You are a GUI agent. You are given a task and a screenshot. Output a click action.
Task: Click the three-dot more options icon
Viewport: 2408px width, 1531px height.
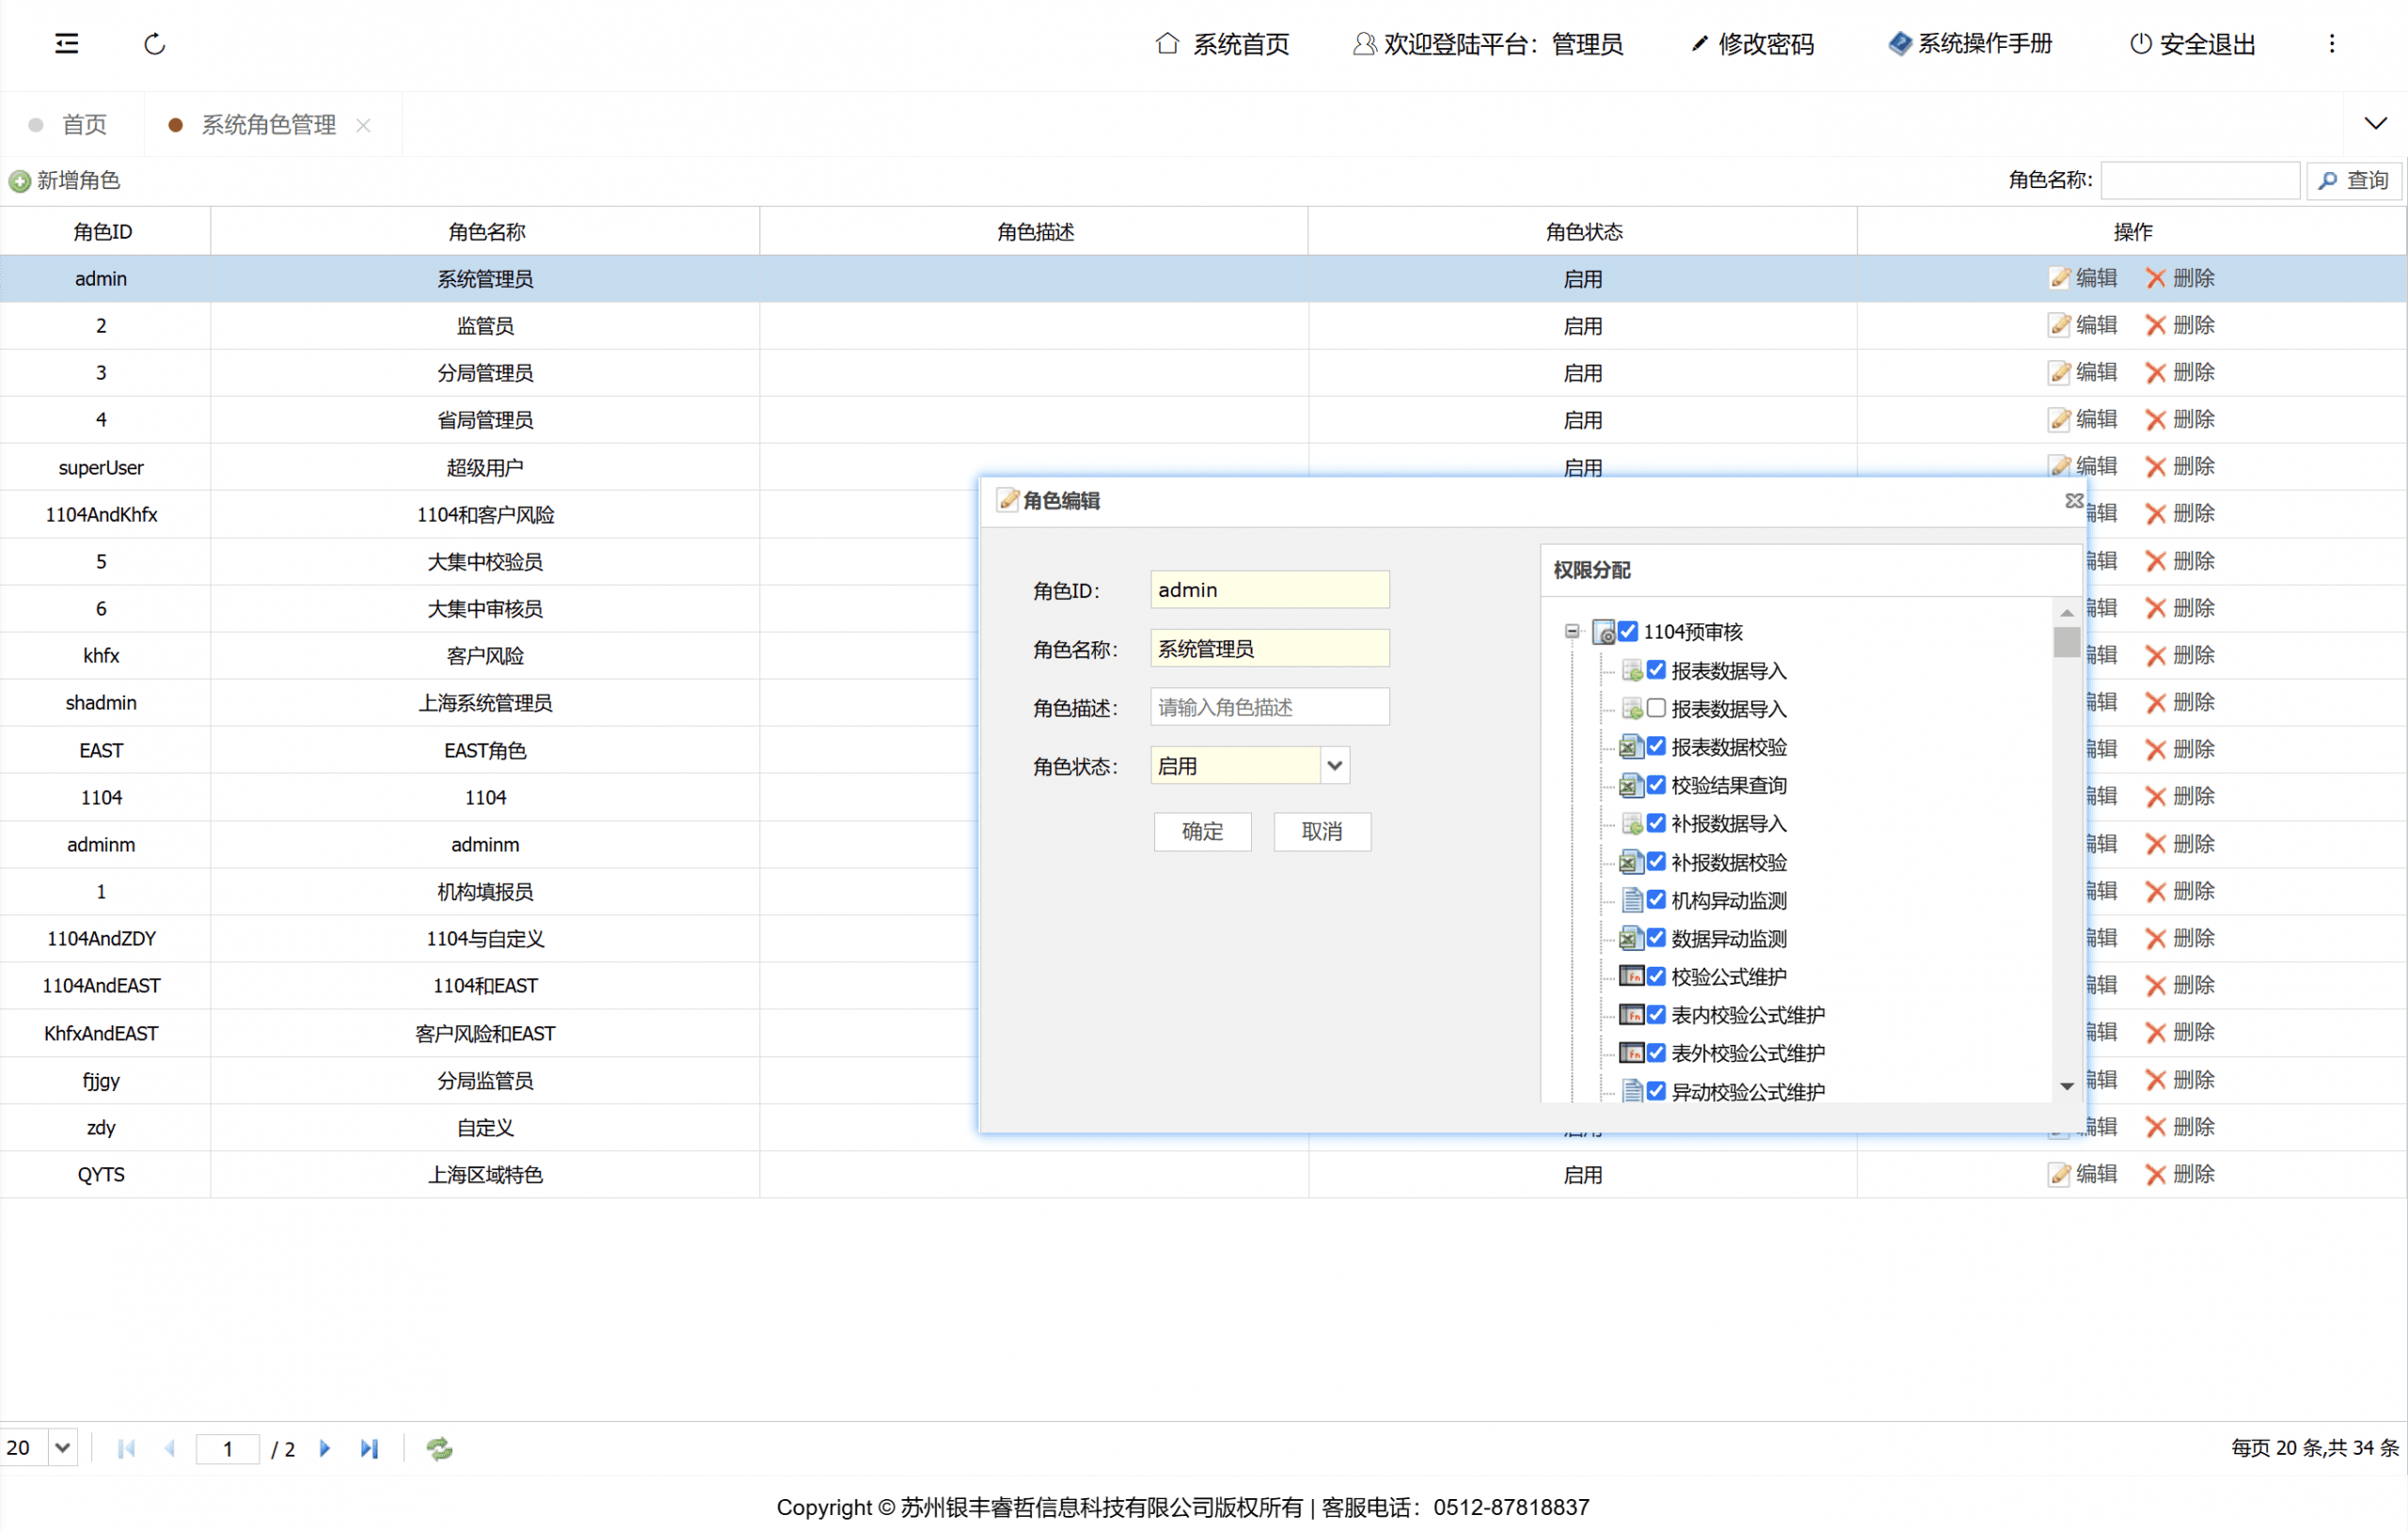(2331, 44)
